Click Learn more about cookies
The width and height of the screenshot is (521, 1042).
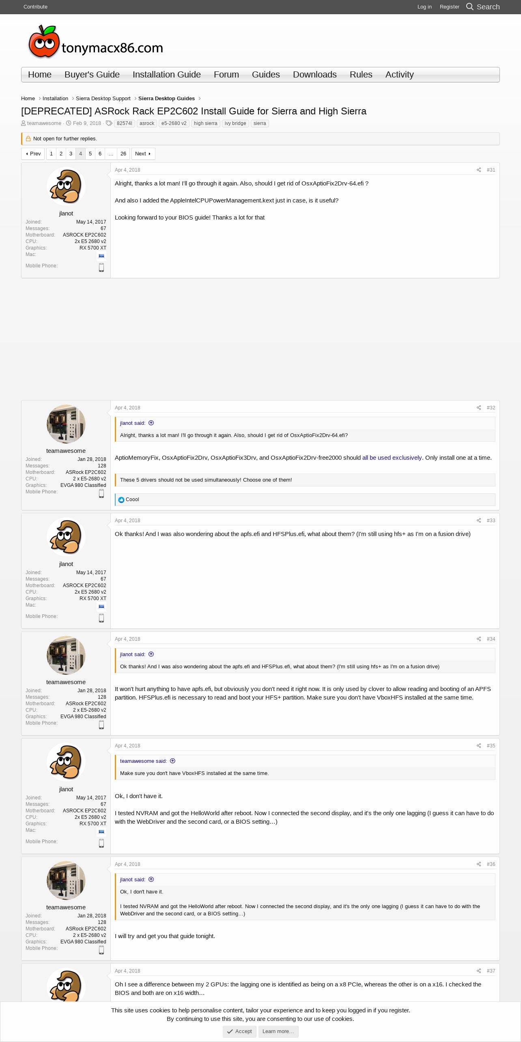(x=278, y=1031)
